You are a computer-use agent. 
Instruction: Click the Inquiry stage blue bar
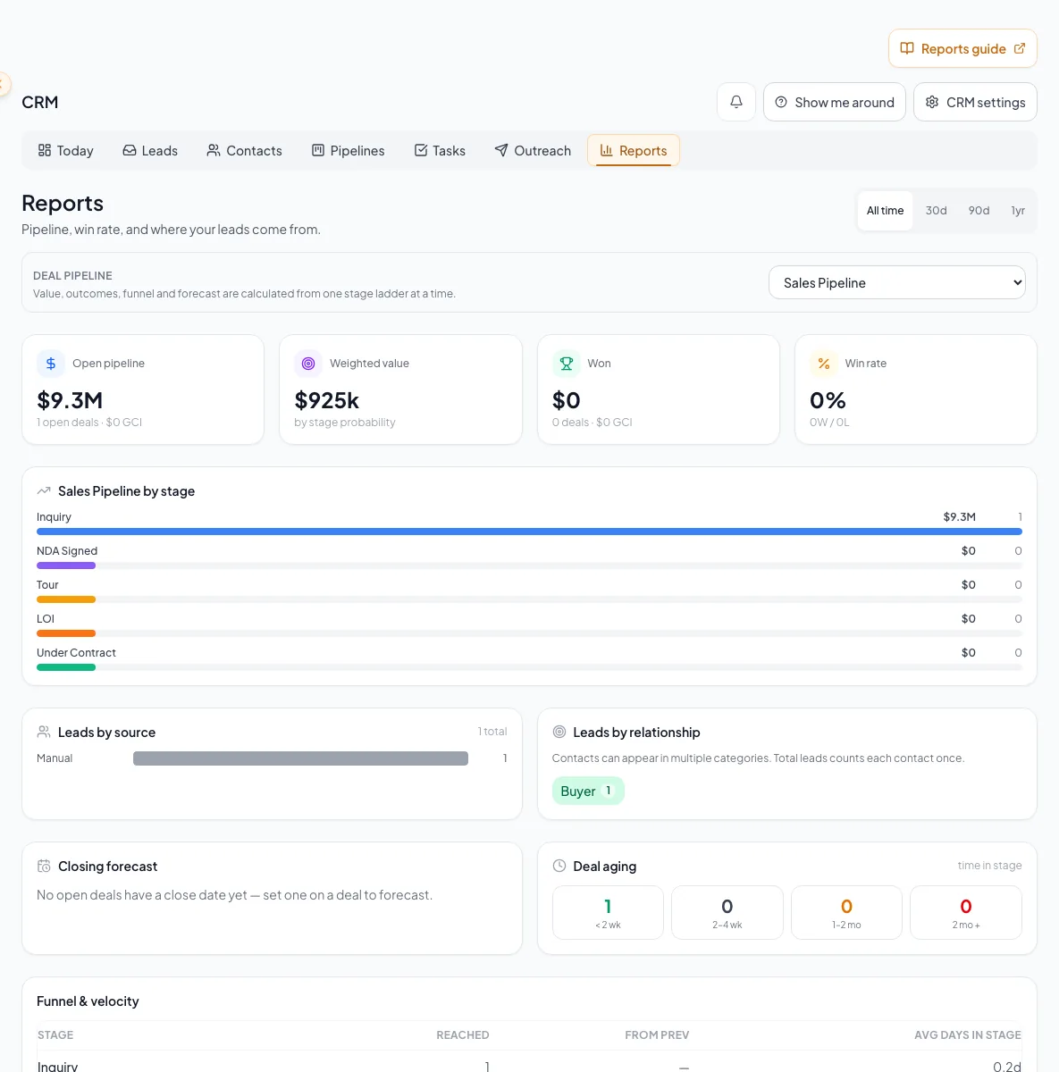pyautogui.click(x=529, y=532)
